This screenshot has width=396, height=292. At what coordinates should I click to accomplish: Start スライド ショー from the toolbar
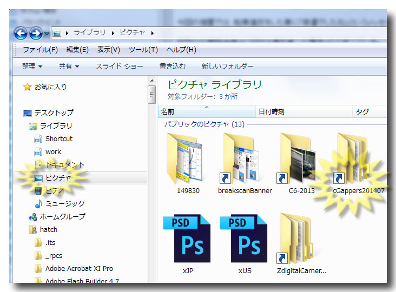pyautogui.click(x=119, y=67)
